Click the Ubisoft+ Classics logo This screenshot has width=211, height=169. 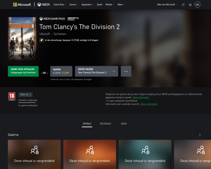tap(73, 19)
